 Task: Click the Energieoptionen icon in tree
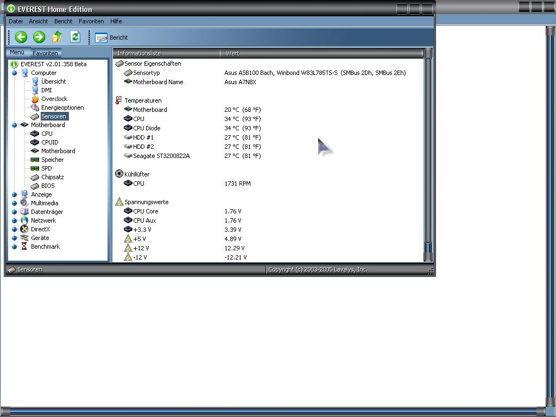click(x=35, y=108)
